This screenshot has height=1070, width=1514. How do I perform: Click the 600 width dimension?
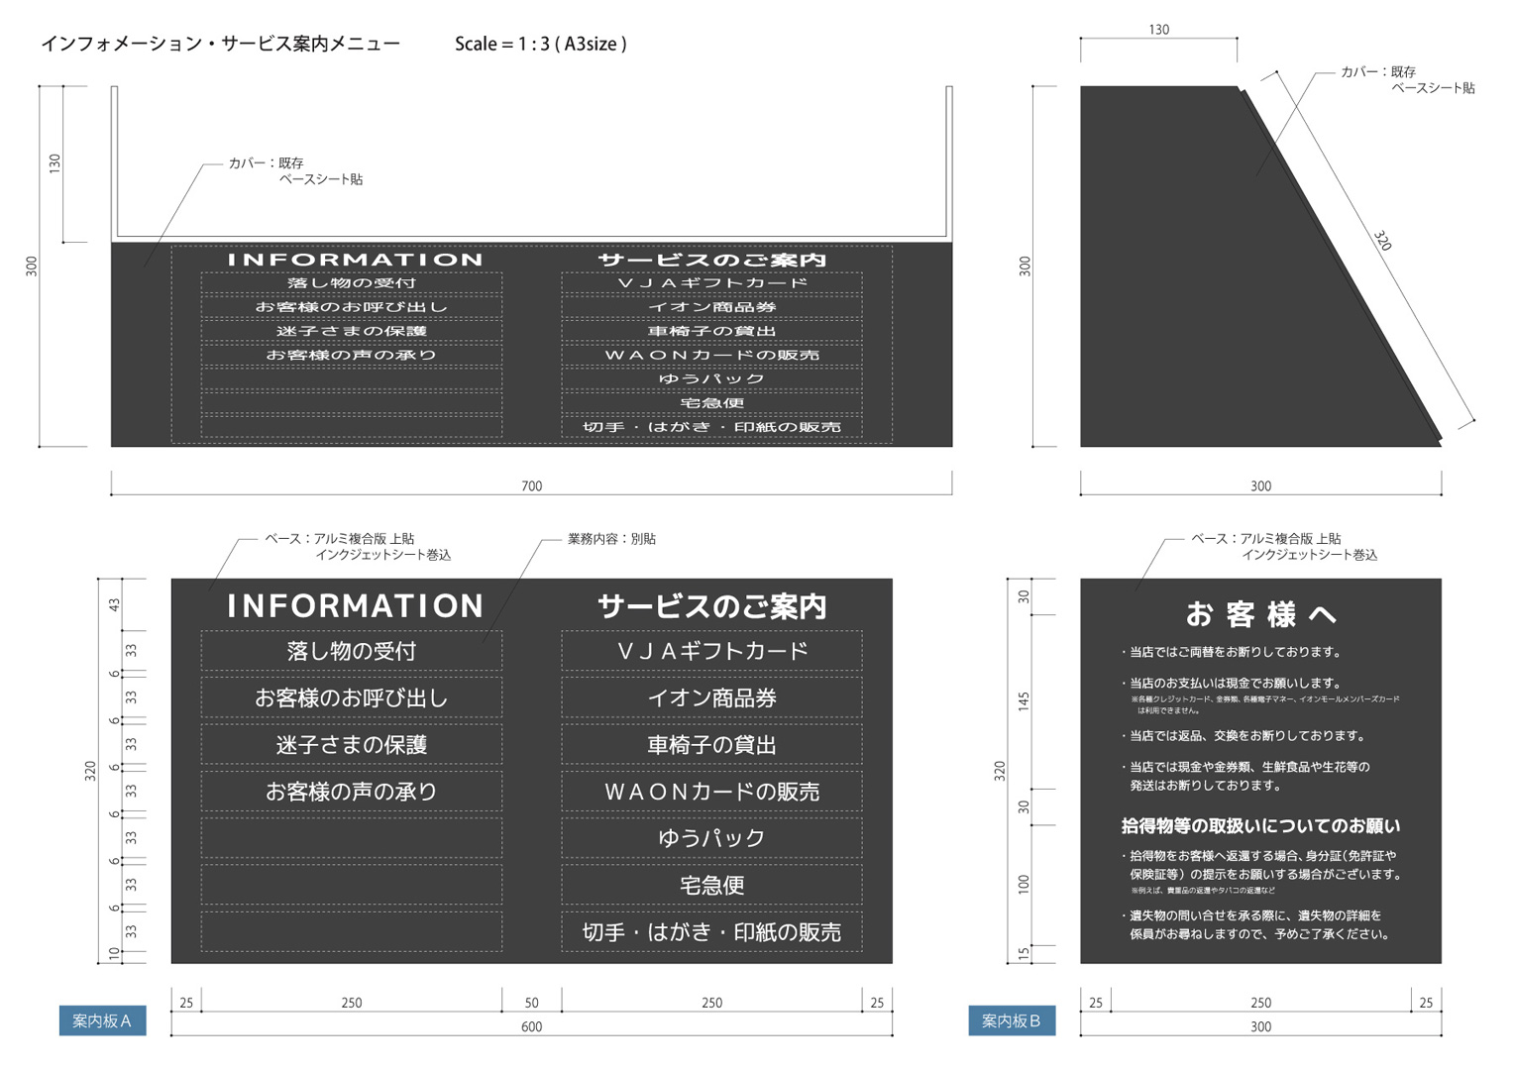[x=531, y=1026]
